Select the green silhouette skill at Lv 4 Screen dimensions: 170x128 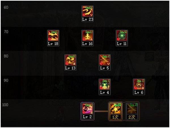(x=105, y=84)
